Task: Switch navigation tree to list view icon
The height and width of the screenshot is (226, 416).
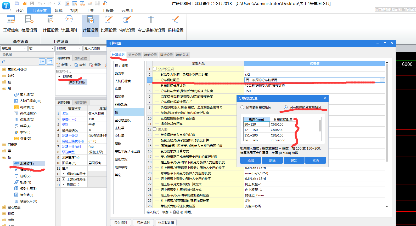Action: coord(42,62)
